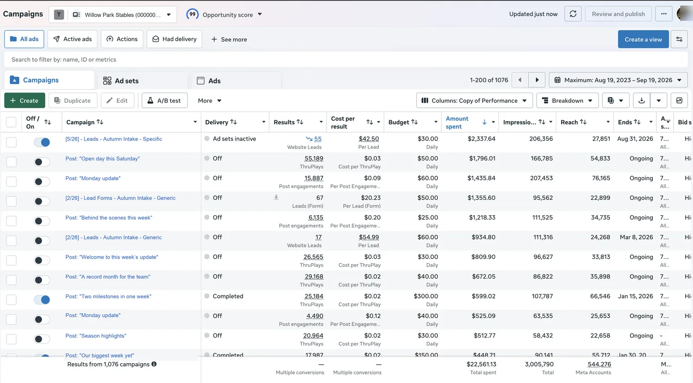This screenshot has height=383, width=693.
Task: Refresh the campaign data
Action: 573,14
